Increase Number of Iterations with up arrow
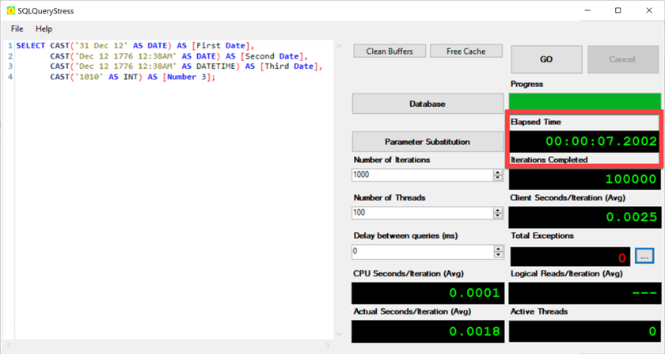This screenshot has width=665, height=354. pyautogui.click(x=498, y=172)
